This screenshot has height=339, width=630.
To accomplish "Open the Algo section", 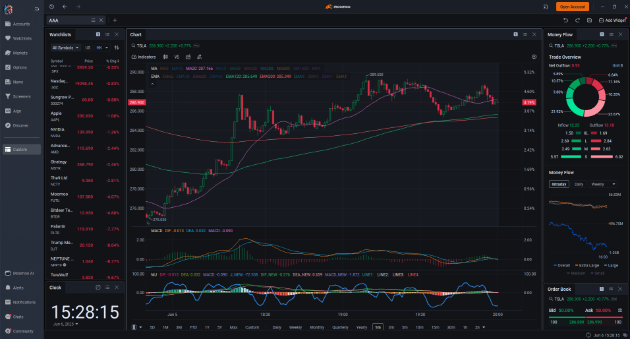I will point(14,111).
